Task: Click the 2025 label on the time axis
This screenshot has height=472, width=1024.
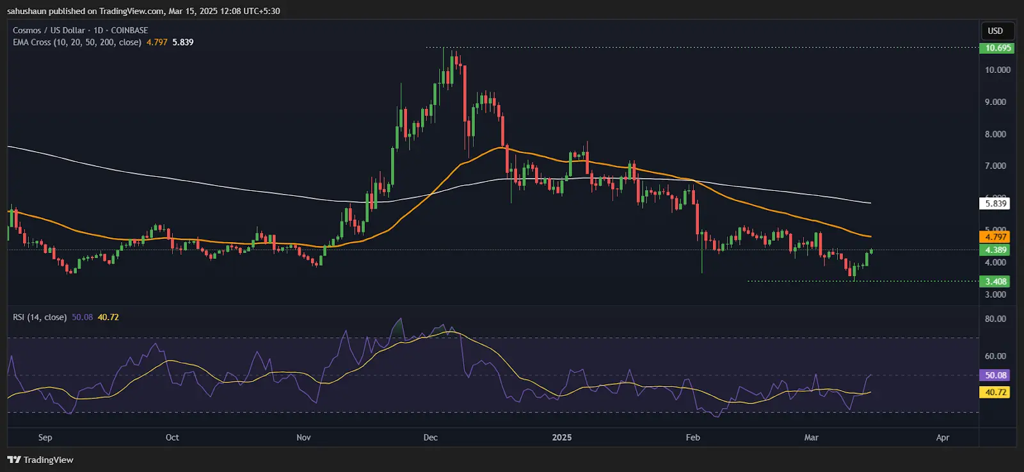Action: pos(562,437)
